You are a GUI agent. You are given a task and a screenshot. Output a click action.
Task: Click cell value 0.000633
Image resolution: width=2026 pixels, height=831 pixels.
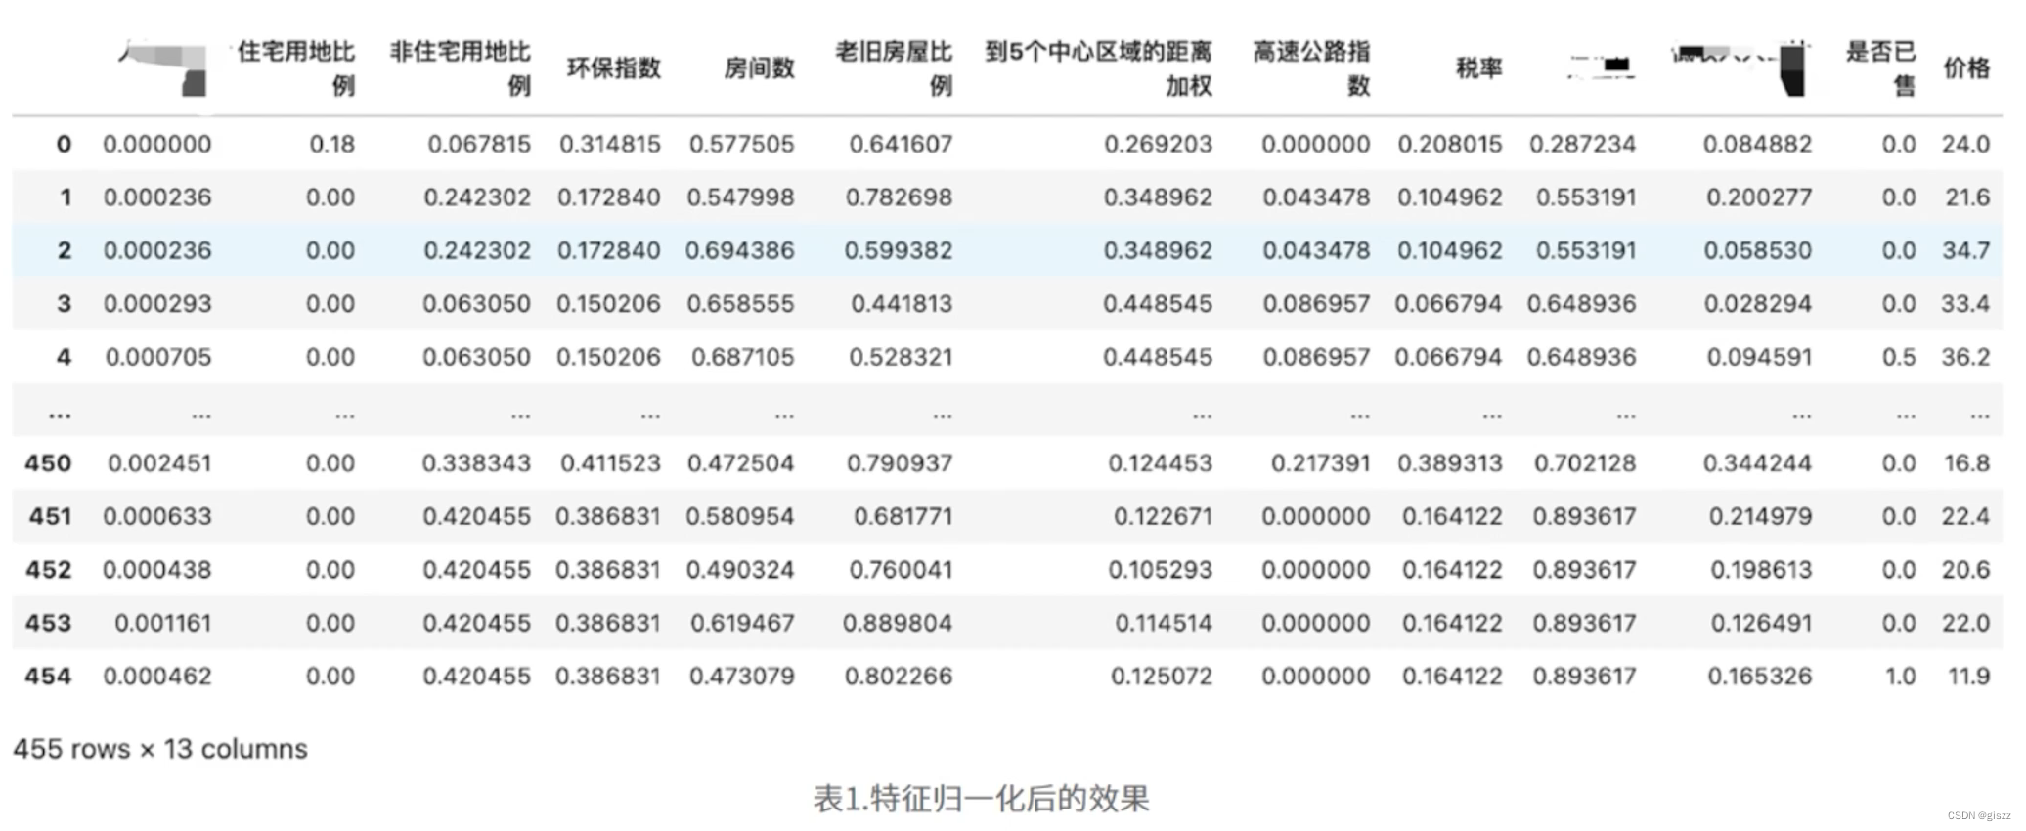[157, 517]
